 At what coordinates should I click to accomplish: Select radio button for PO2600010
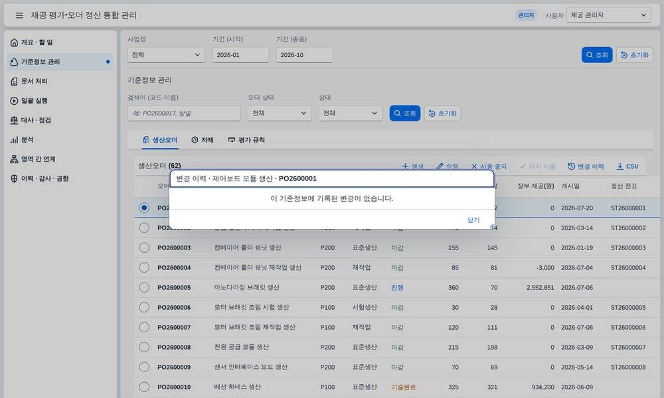144,387
